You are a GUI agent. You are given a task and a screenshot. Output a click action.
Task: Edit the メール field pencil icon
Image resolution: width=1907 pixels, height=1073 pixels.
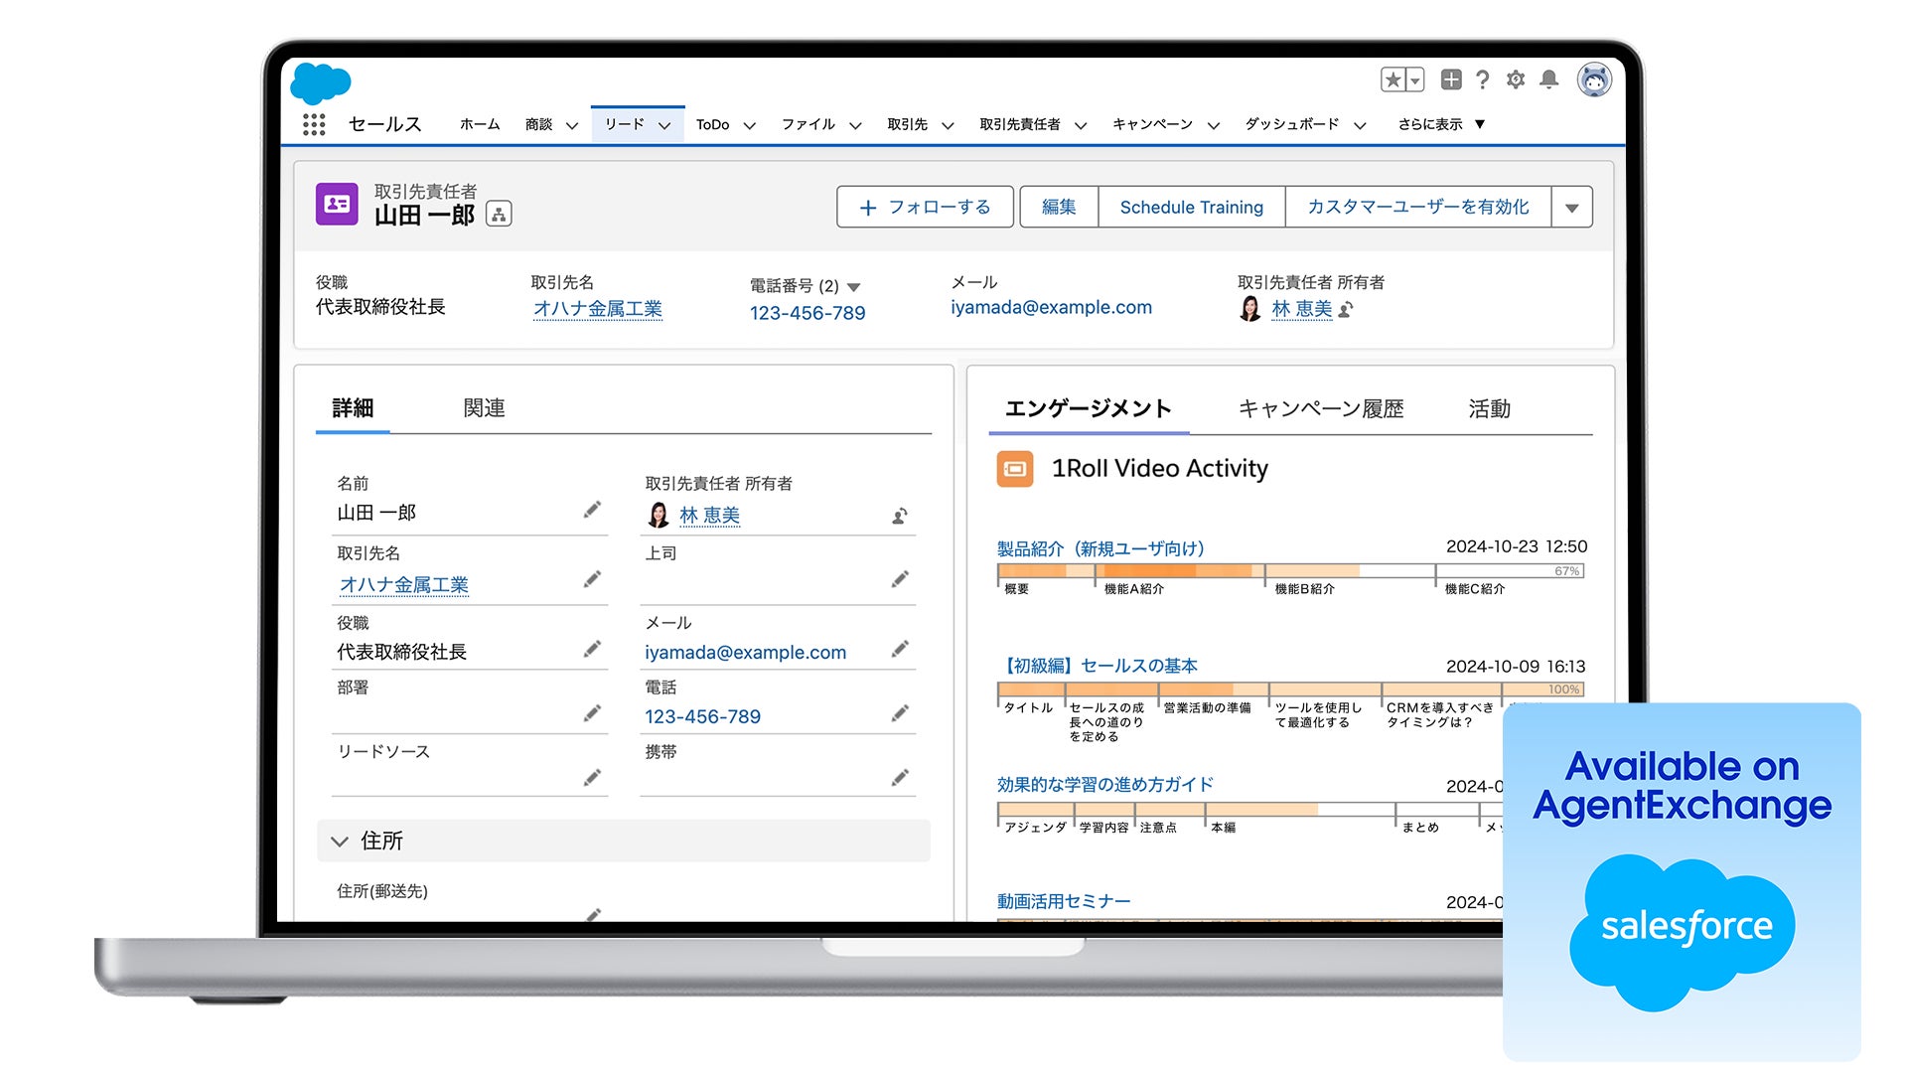click(x=900, y=649)
